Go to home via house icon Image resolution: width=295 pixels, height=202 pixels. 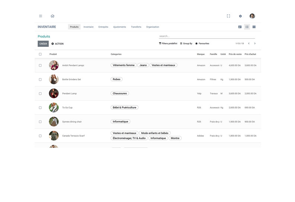[53, 16]
